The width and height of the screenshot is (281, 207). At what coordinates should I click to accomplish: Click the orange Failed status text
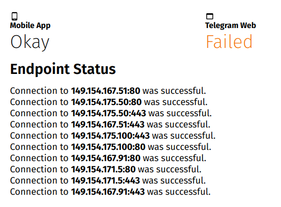(229, 41)
